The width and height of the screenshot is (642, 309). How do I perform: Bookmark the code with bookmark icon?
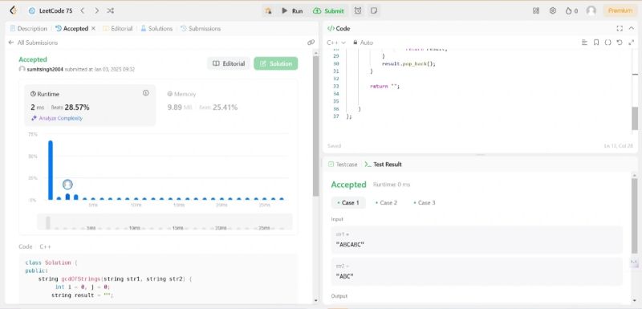(596, 43)
